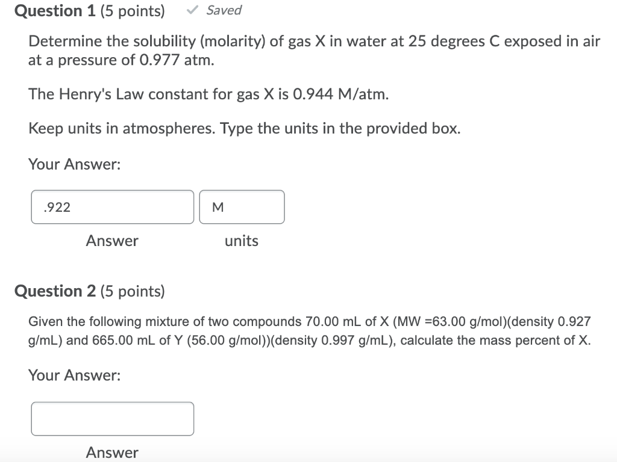Click the units label below the M box
This screenshot has height=462, width=617.
point(242,241)
